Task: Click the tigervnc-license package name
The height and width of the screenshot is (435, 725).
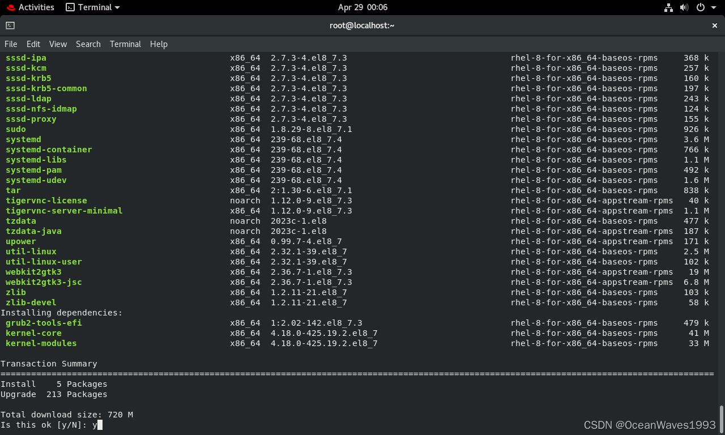Action: [x=46, y=201]
